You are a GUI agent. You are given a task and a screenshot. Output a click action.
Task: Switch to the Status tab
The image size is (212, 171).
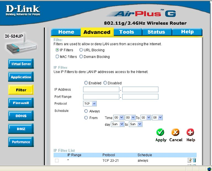[x=157, y=32]
